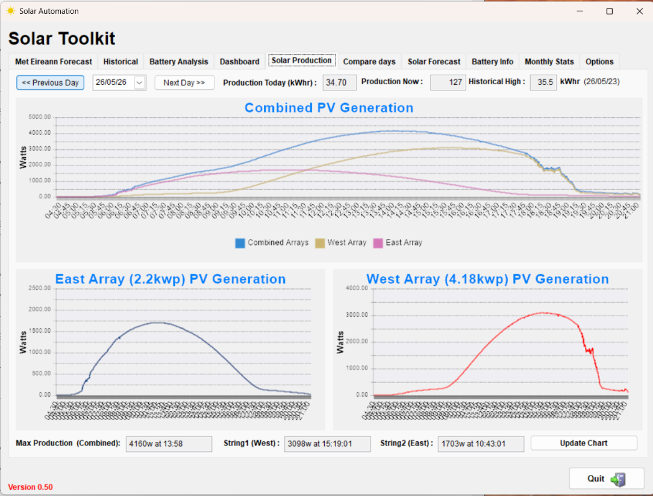Open the Options tab
The height and width of the screenshot is (496, 653).
(x=599, y=61)
